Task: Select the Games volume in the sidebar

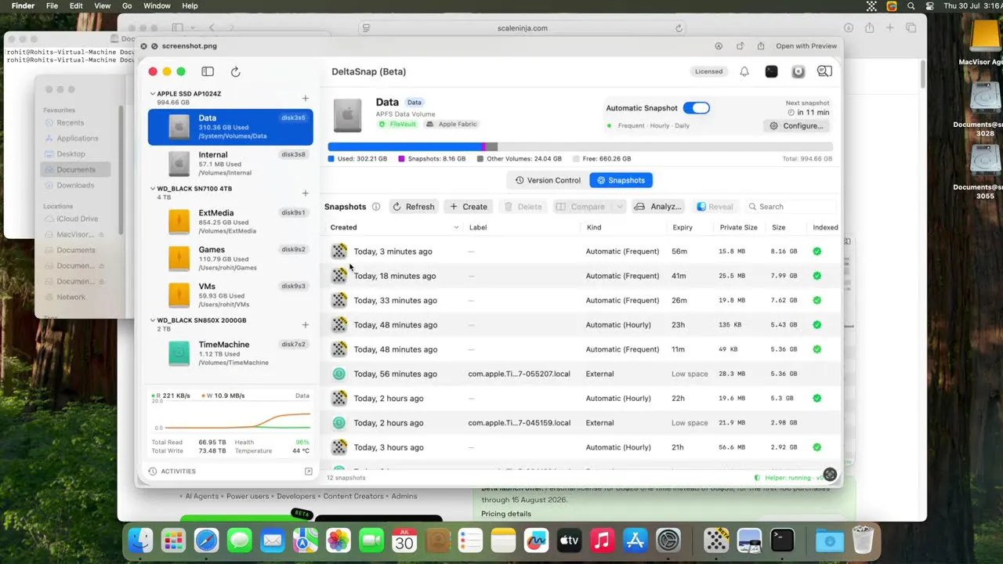Action: pyautogui.click(x=230, y=258)
